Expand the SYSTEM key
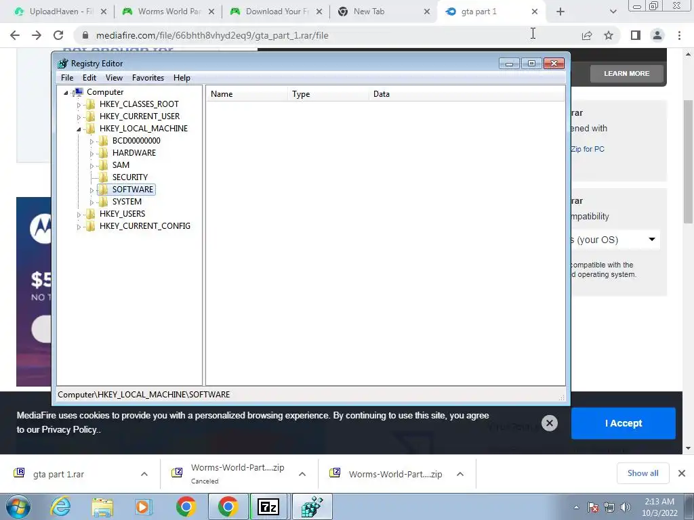Image resolution: width=694 pixels, height=520 pixels. (x=91, y=202)
